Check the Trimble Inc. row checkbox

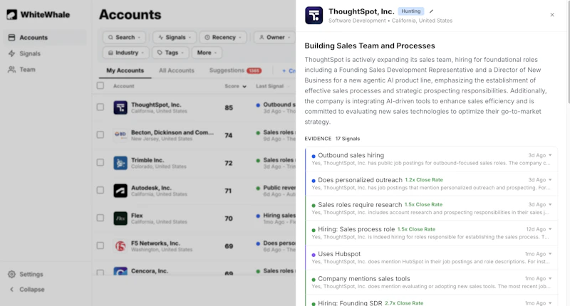[100, 162]
